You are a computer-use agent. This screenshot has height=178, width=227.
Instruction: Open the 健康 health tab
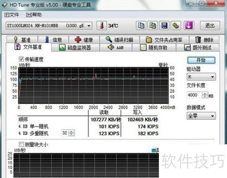84,40
